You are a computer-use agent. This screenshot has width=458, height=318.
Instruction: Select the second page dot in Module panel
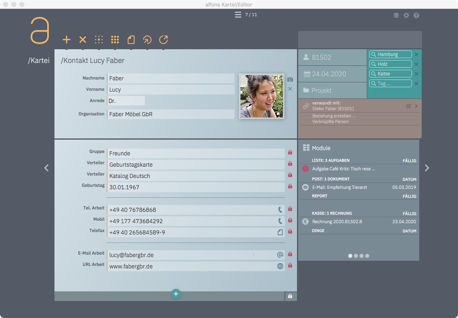tap(356, 255)
